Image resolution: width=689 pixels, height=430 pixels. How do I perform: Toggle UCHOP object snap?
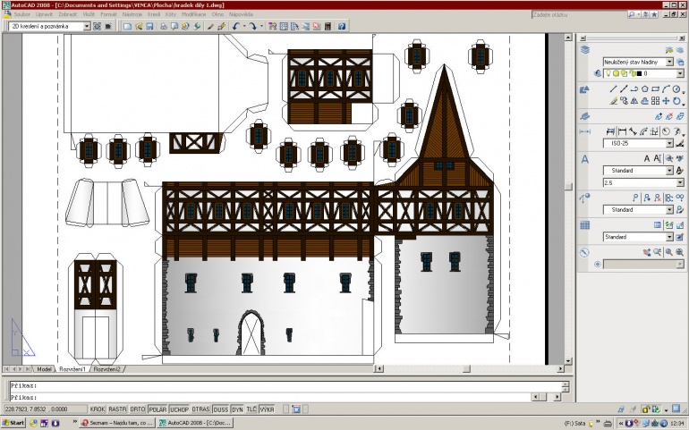(x=179, y=409)
